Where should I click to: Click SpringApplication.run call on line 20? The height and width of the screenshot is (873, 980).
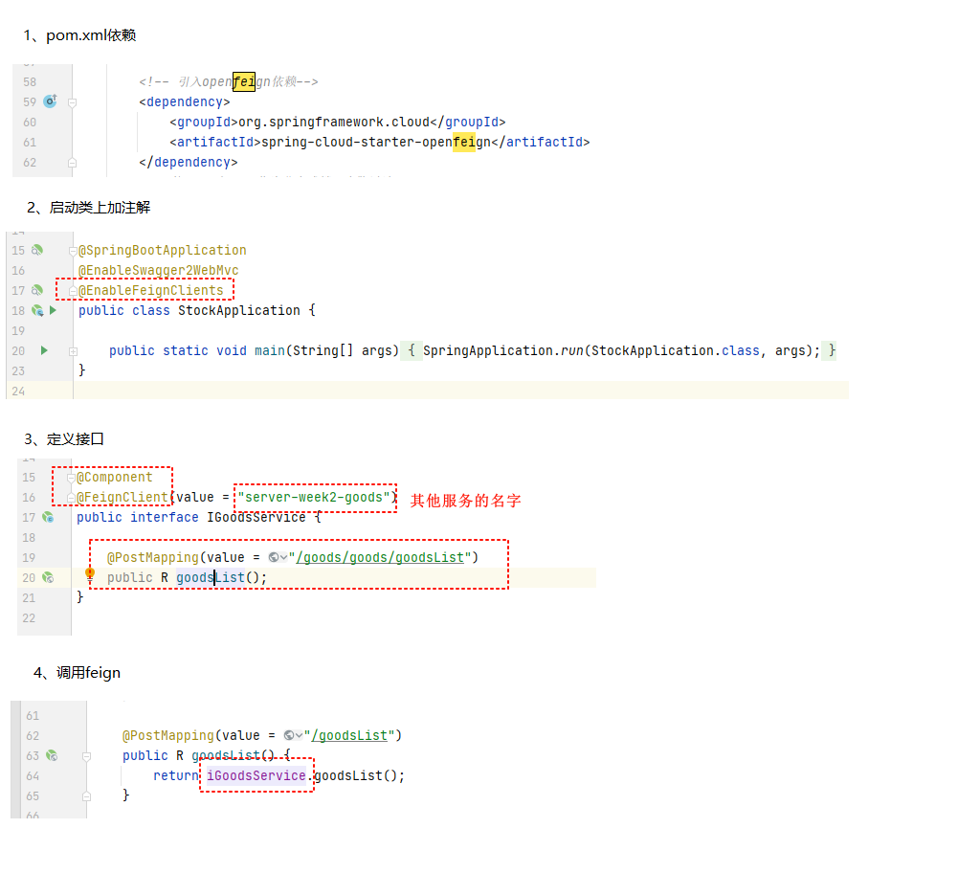503,350
